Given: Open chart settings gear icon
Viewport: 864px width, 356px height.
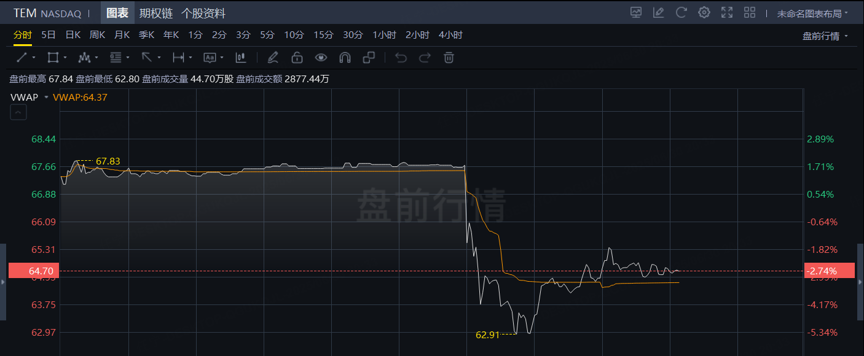Looking at the screenshot, I should tap(704, 12).
